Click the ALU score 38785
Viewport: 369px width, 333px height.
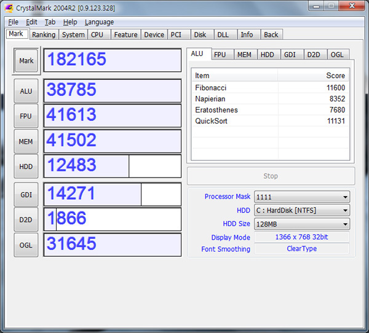click(x=113, y=91)
